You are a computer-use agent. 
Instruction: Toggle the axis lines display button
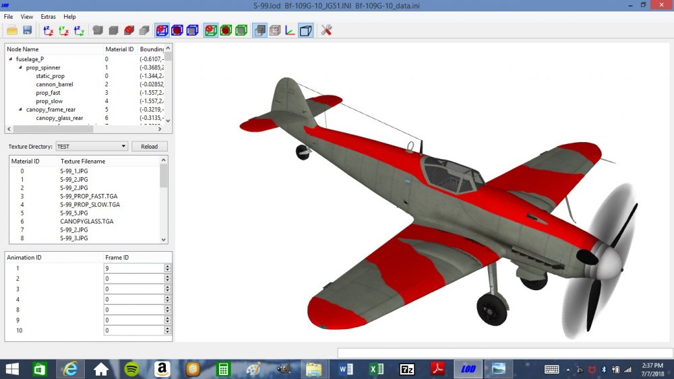tap(290, 30)
